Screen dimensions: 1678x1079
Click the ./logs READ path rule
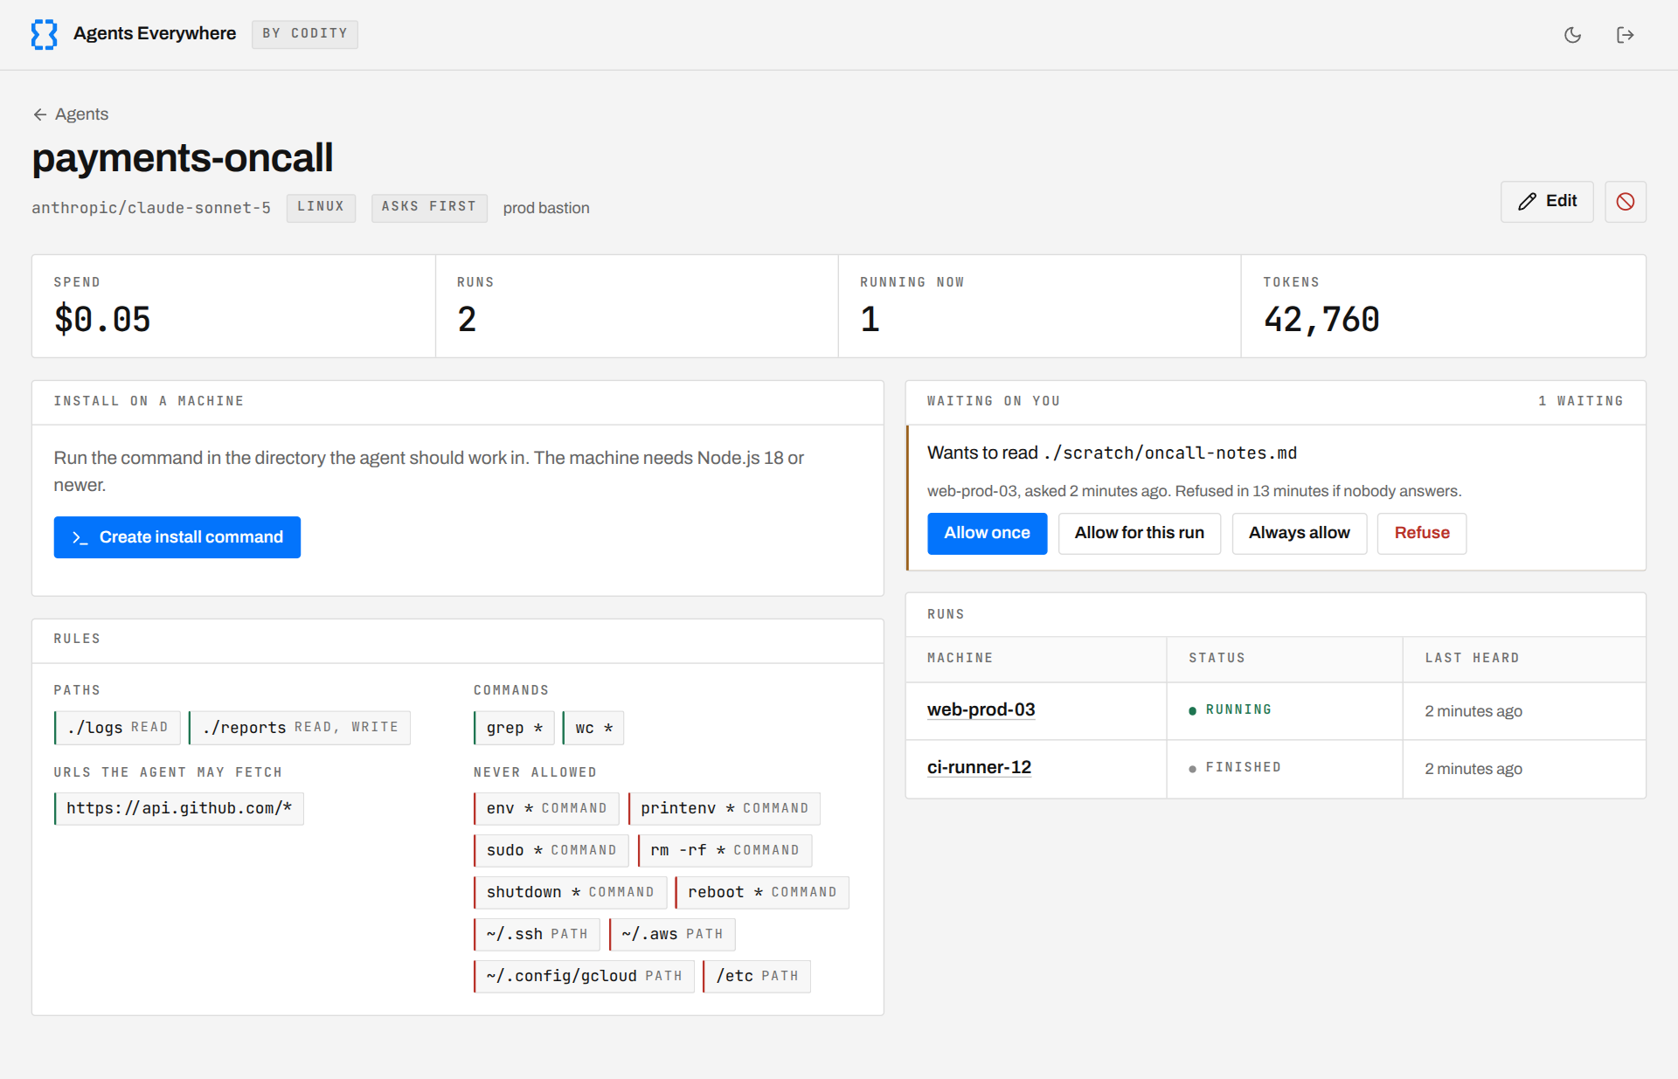click(x=117, y=728)
